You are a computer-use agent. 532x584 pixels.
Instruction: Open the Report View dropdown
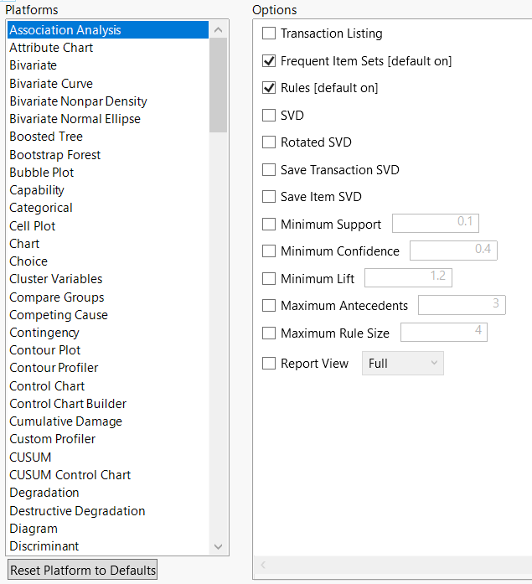coord(402,364)
